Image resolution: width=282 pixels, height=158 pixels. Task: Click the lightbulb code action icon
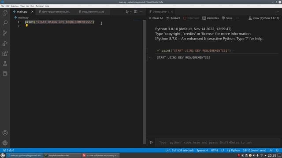click(27, 25)
